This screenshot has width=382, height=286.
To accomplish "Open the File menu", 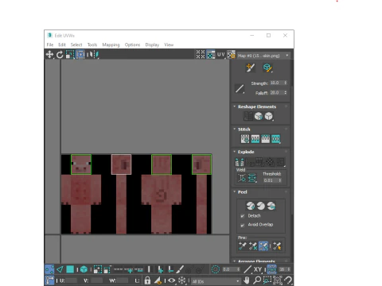I will coord(50,44).
